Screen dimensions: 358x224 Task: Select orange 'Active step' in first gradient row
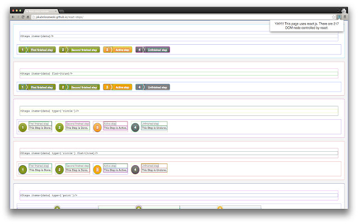point(123,50)
